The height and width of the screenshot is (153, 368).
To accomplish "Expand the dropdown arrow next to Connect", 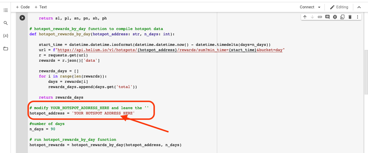I will (x=319, y=7).
